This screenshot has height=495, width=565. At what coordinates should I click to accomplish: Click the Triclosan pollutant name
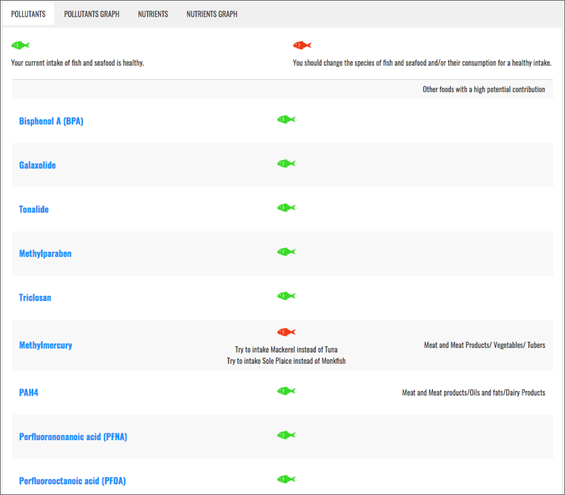35,298
